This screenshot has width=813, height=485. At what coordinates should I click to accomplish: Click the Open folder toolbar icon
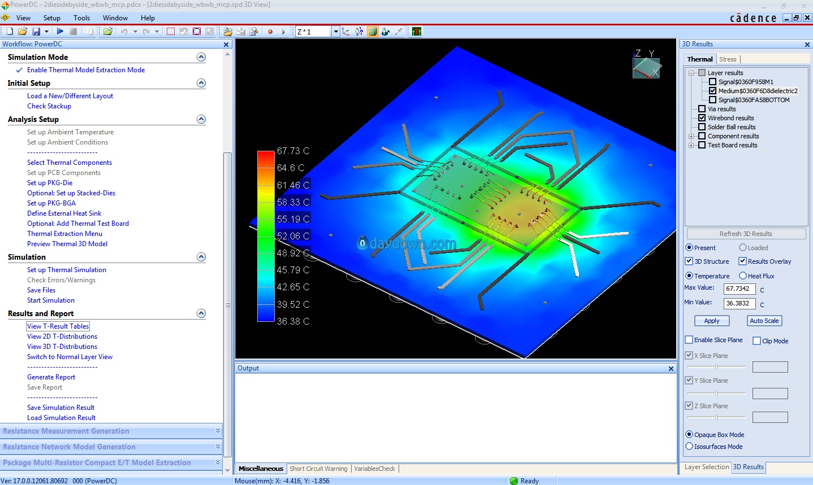pyautogui.click(x=23, y=32)
